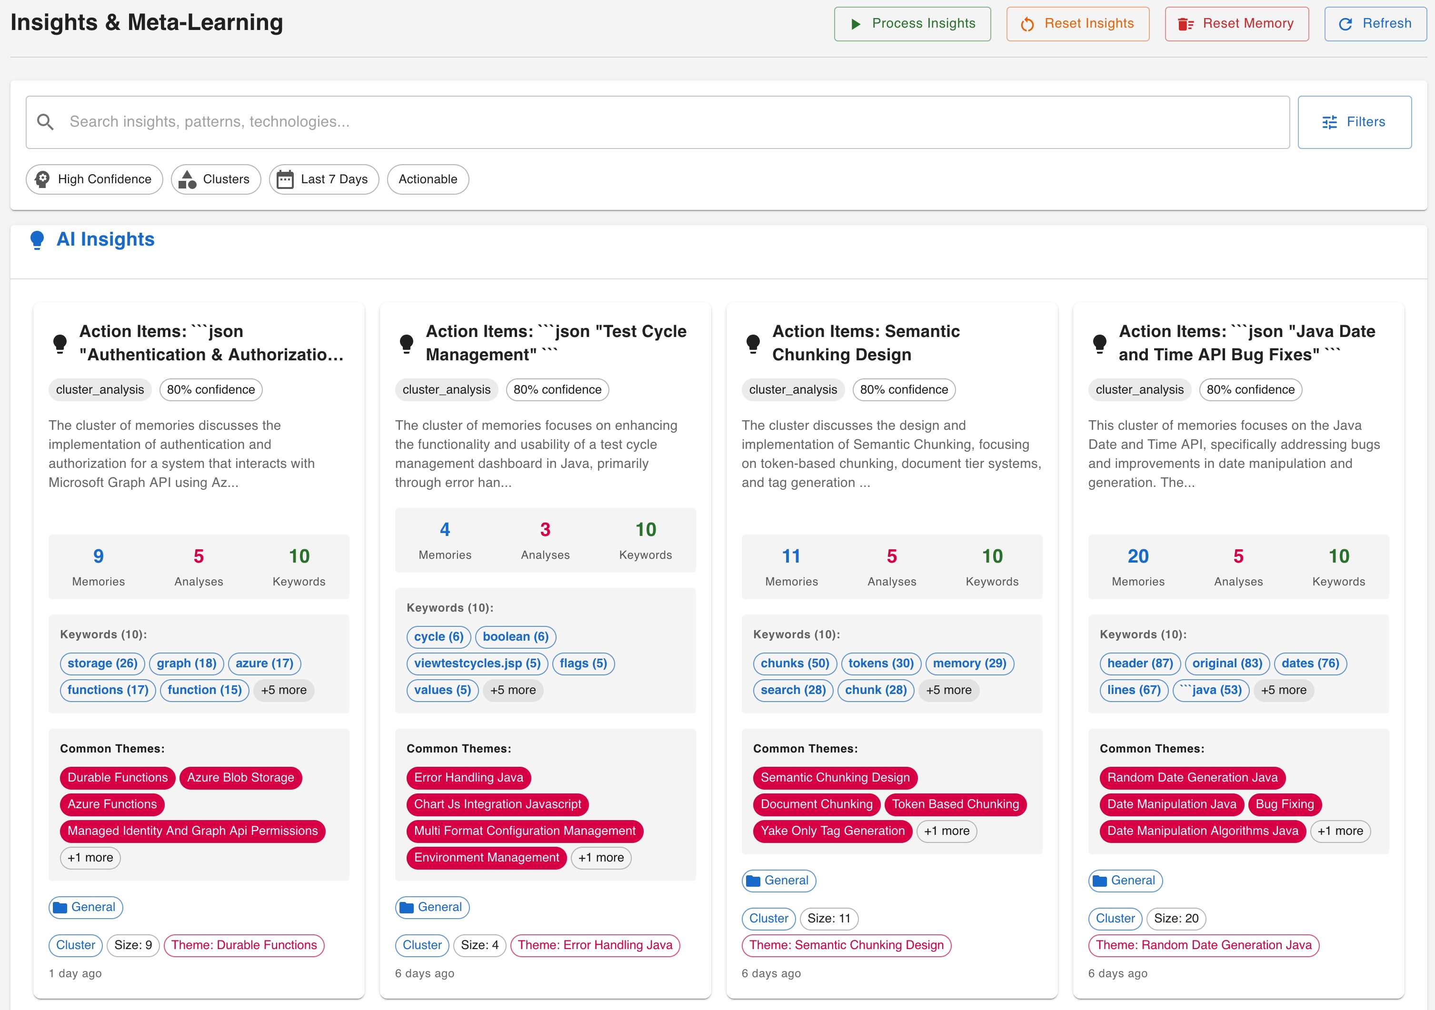The width and height of the screenshot is (1435, 1010).
Task: Click the lightbulb icon beside AI Insights heading
Action: 38,239
